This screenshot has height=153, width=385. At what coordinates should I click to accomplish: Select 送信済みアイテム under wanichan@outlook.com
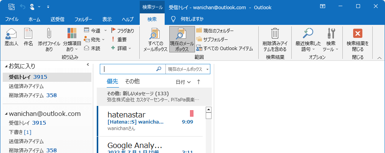pyautogui.click(x=47, y=141)
